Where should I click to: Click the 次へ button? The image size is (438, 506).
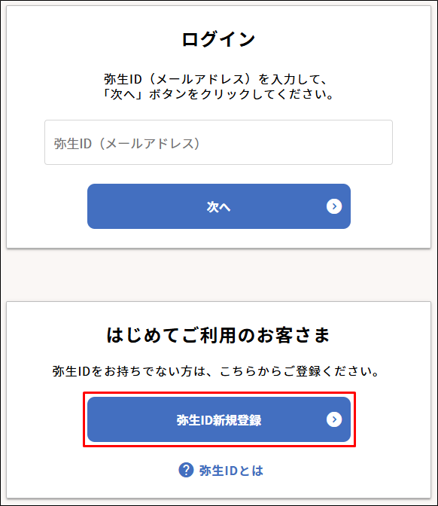pos(219,206)
